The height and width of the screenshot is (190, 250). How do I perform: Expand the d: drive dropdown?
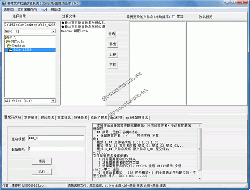pyautogui.click(x=53, y=31)
